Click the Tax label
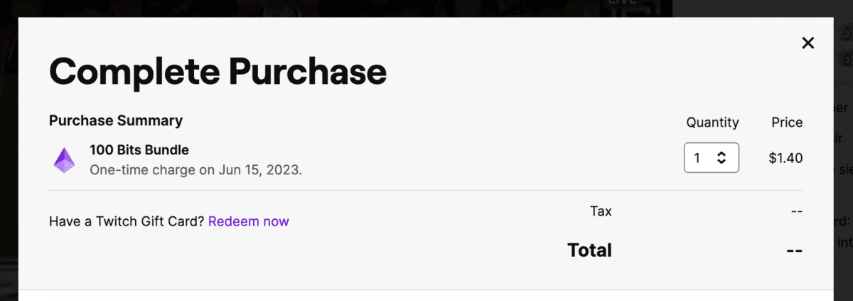853x301 pixels. (x=601, y=211)
